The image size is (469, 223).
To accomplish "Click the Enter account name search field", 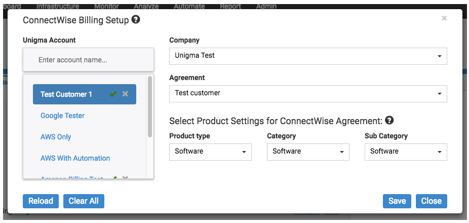I will 88,60.
